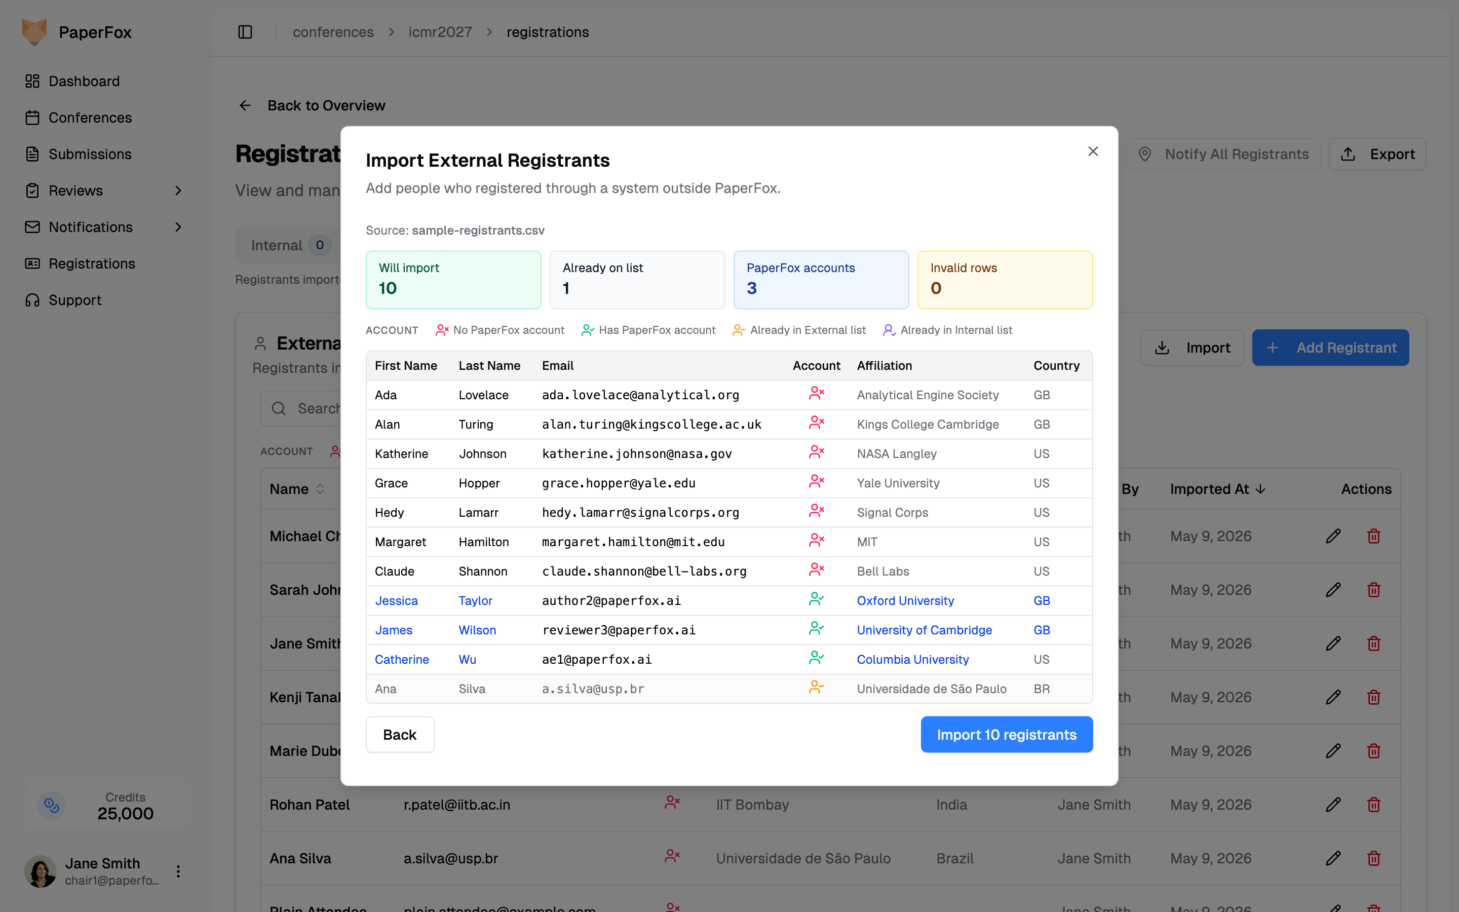Delete the Ana Silva row via trash icon

point(1373,858)
